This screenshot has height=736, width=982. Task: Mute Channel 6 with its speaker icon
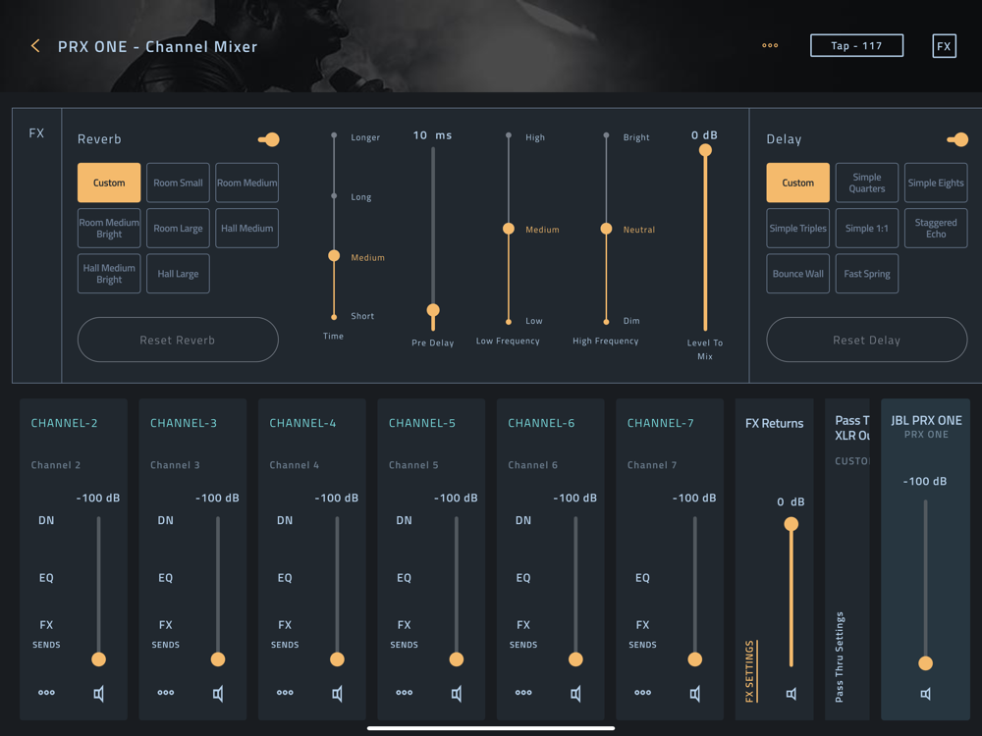point(575,694)
